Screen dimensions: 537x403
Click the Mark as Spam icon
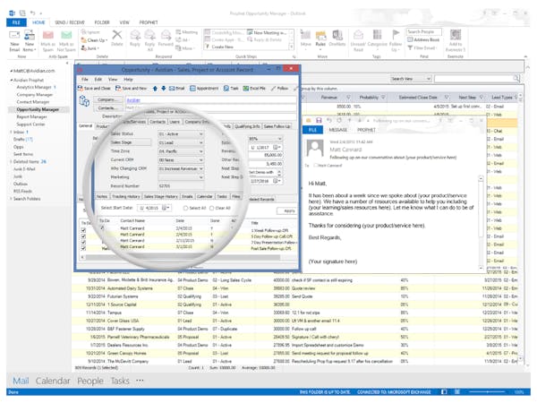click(48, 41)
